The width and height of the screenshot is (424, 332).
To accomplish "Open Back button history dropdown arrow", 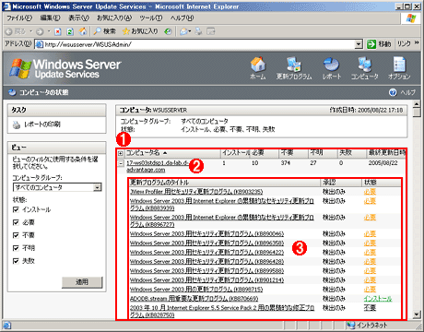I will 30,31.
